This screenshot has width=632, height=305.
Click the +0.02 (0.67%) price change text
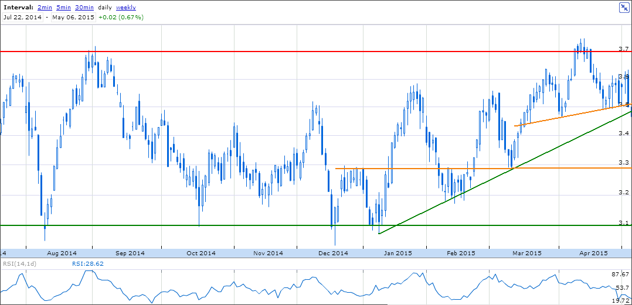click(x=120, y=17)
